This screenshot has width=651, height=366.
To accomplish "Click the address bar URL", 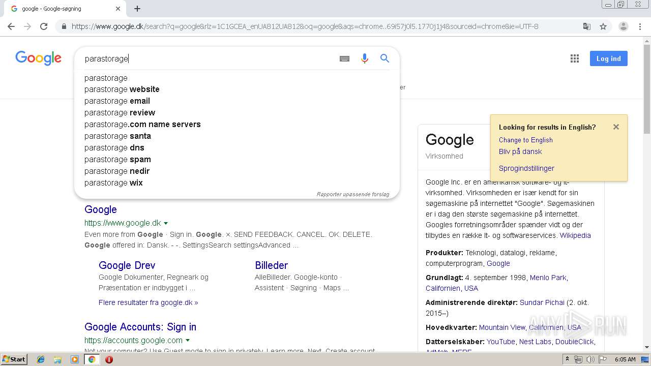I will (x=305, y=26).
